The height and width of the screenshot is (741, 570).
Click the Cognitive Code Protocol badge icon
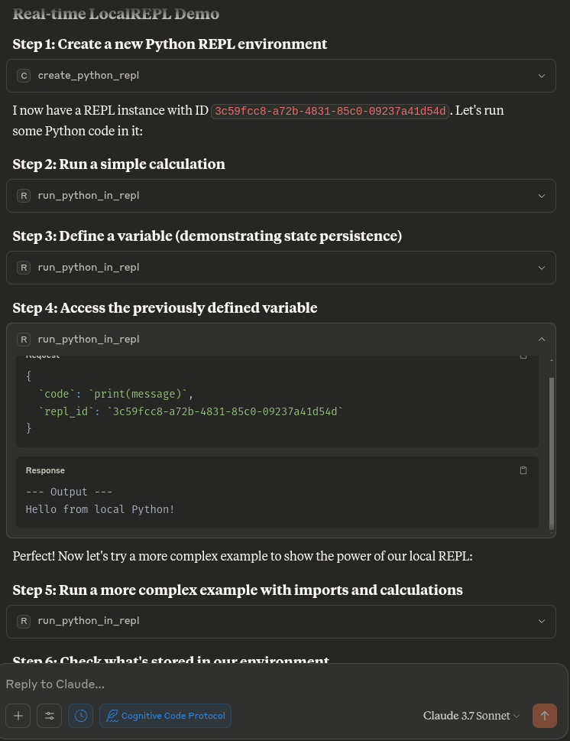click(112, 716)
